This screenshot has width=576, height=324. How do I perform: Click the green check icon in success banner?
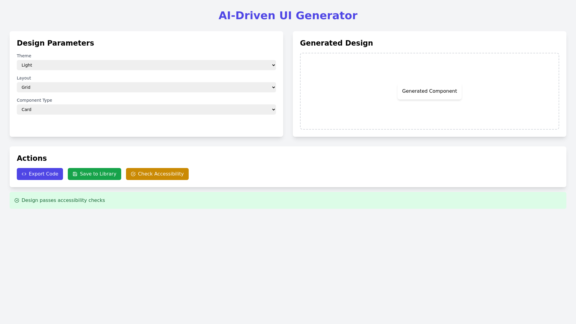point(17,200)
